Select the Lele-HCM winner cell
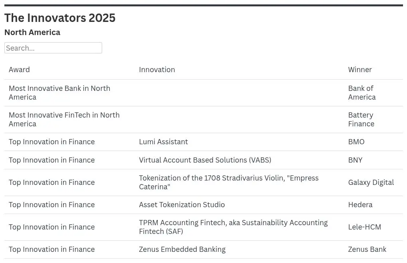Viewport: 407px width, 263px height. coord(364,227)
